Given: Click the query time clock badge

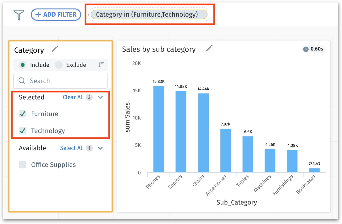Looking at the screenshot, I should 313,49.
